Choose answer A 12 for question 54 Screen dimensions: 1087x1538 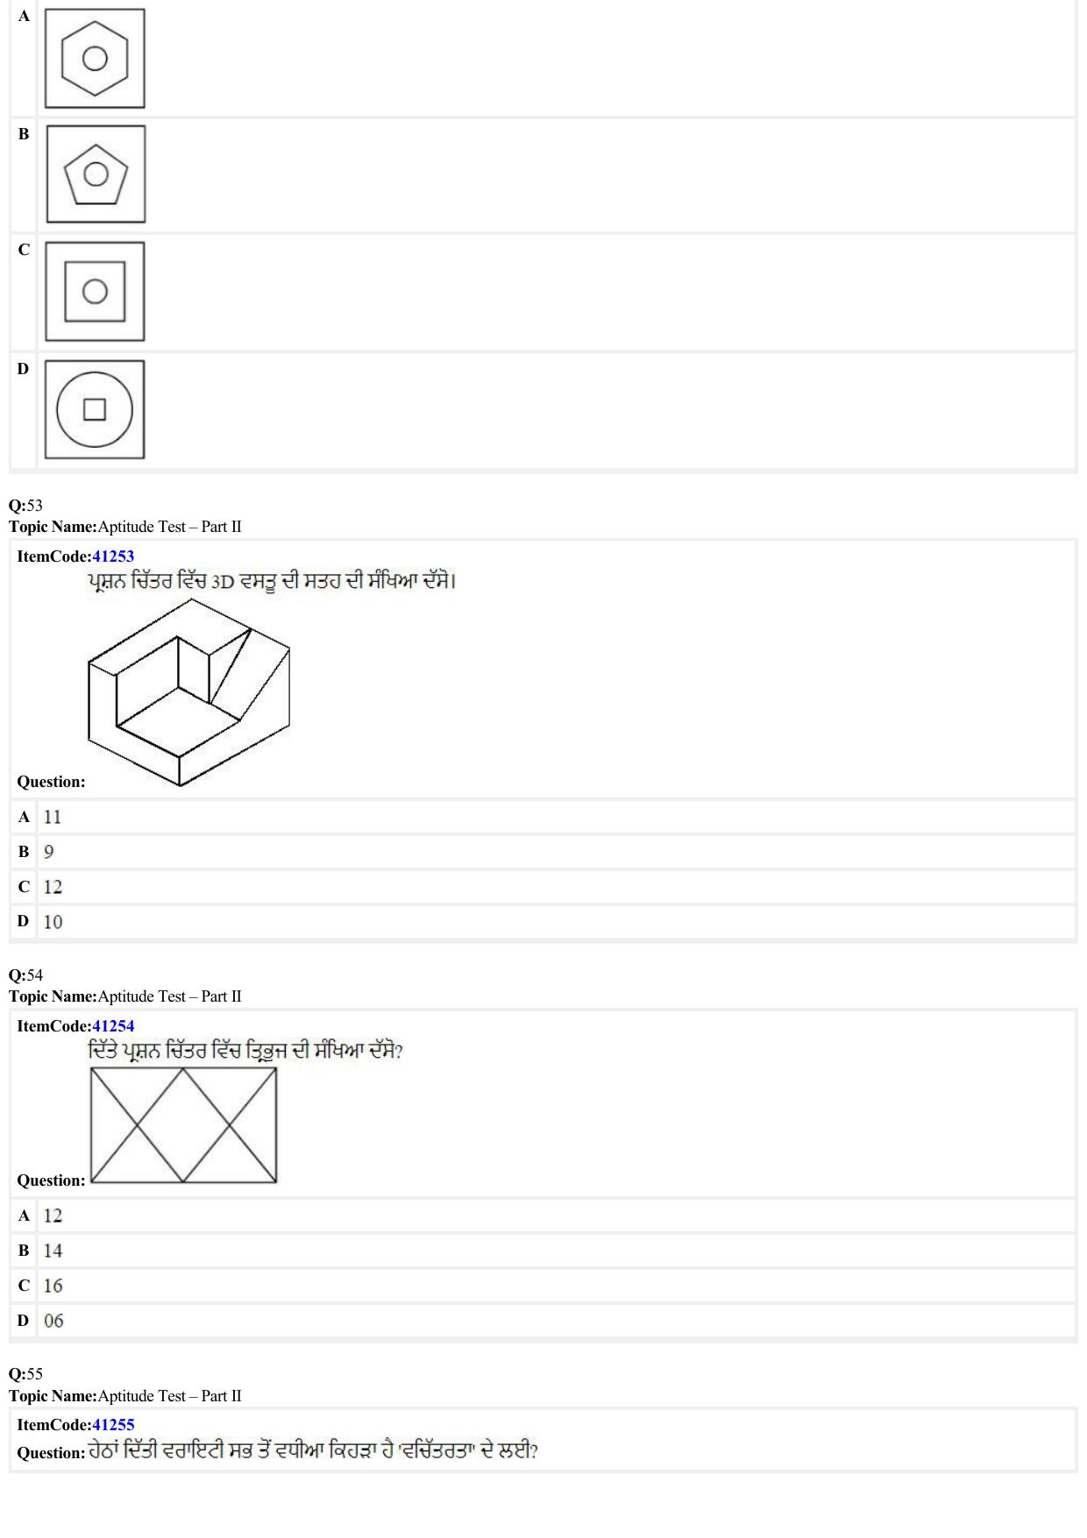543,1216
